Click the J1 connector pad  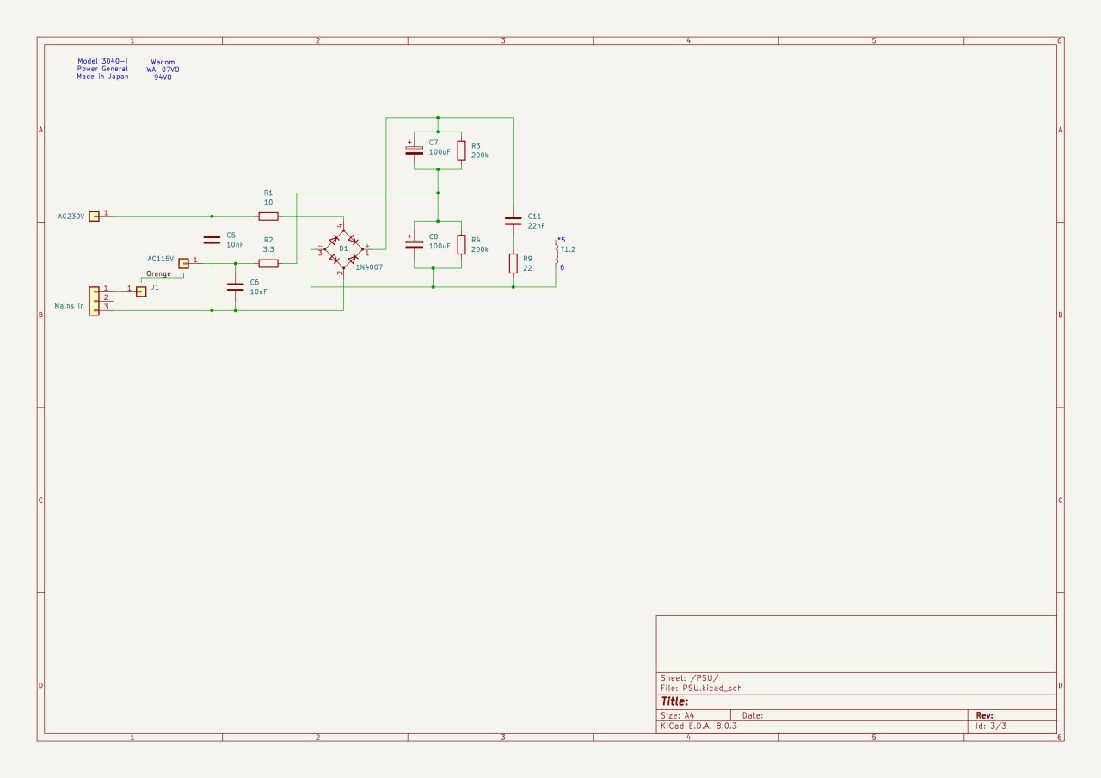[141, 291]
